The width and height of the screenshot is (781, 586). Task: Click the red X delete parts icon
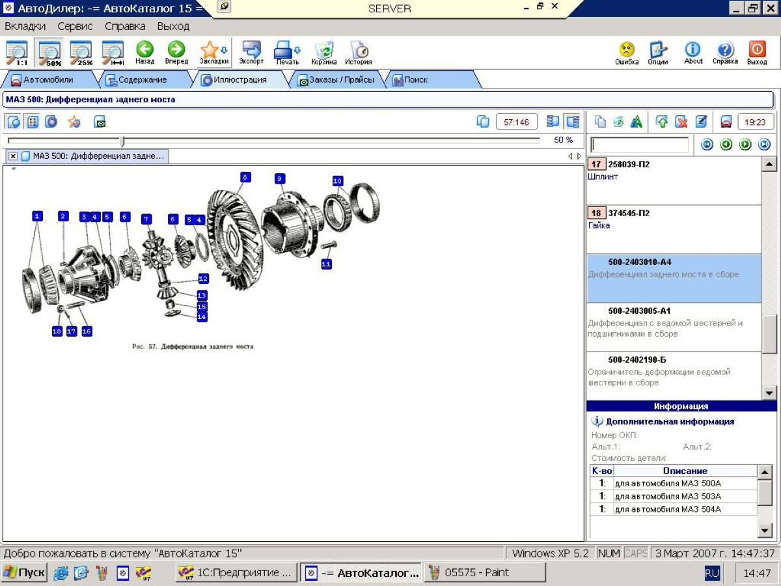(681, 122)
